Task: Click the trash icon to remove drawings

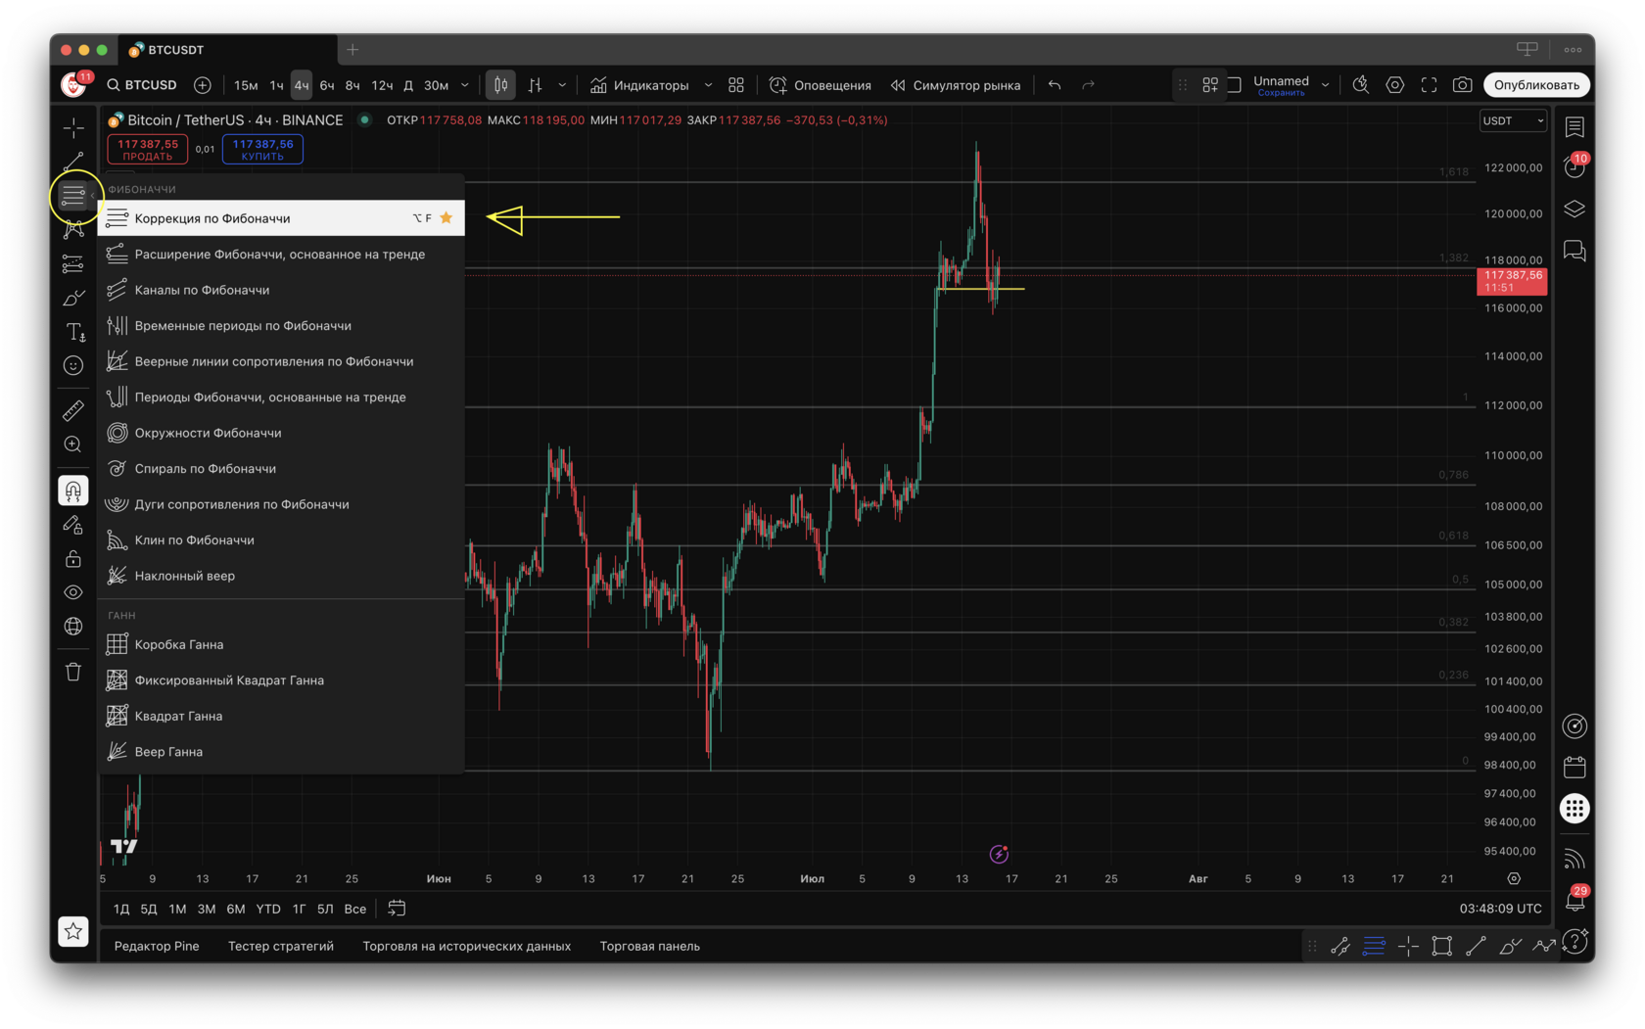Action: [73, 672]
